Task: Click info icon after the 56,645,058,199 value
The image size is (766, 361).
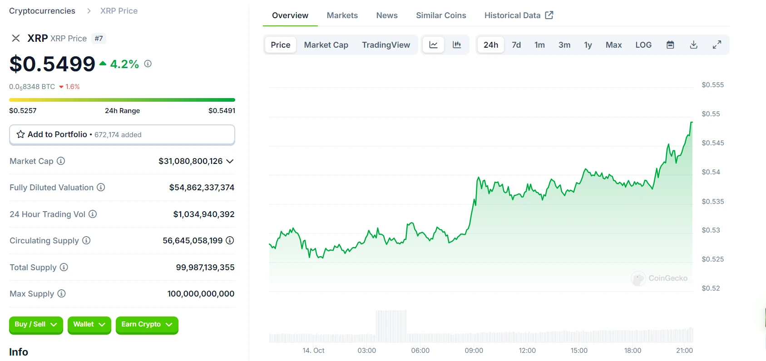Action: click(230, 240)
